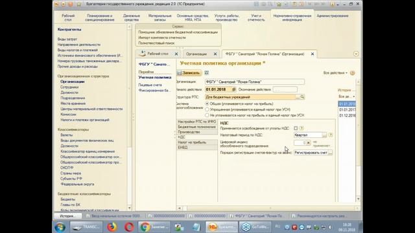The width and height of the screenshot is (415, 233).
Task: Expand the tab list arrow at right
Action: 356,54
